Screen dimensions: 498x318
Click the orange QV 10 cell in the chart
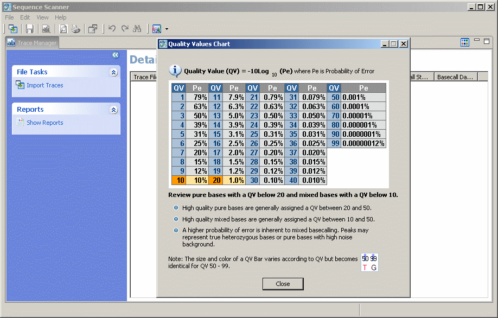point(180,179)
